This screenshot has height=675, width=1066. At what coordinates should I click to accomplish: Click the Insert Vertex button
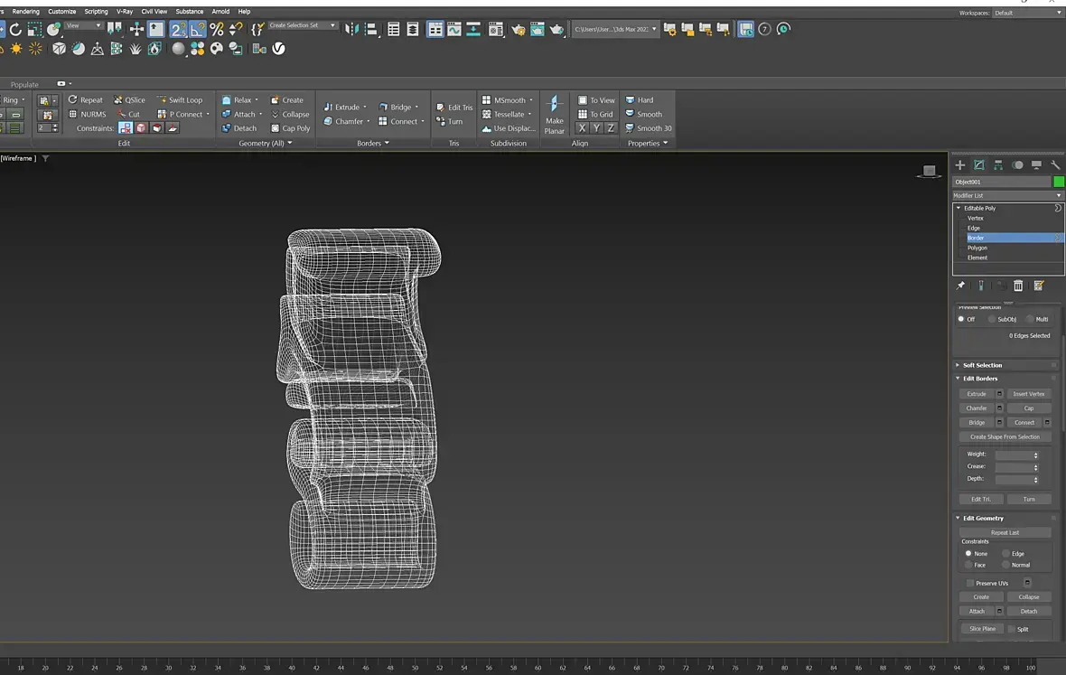click(1028, 394)
